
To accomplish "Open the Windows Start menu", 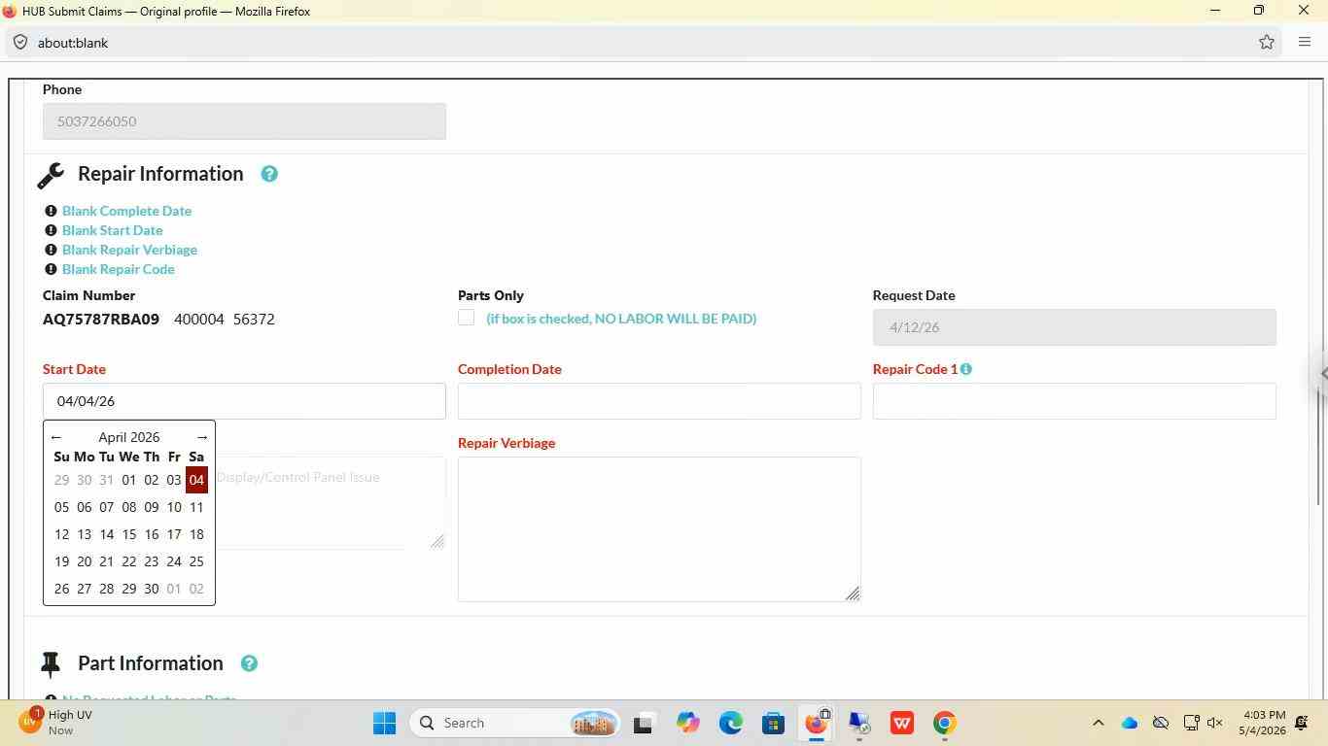I will pyautogui.click(x=384, y=723).
